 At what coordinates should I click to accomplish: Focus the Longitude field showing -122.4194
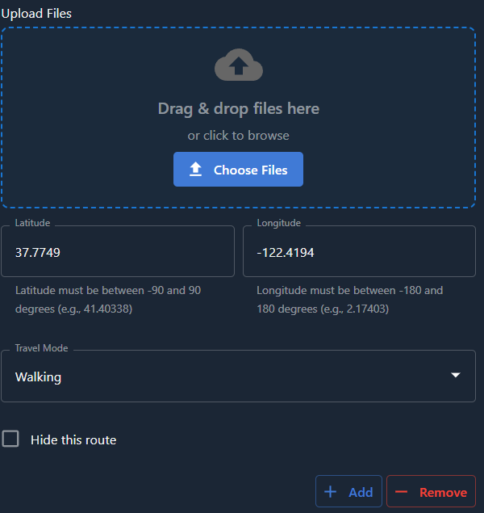[358, 252]
